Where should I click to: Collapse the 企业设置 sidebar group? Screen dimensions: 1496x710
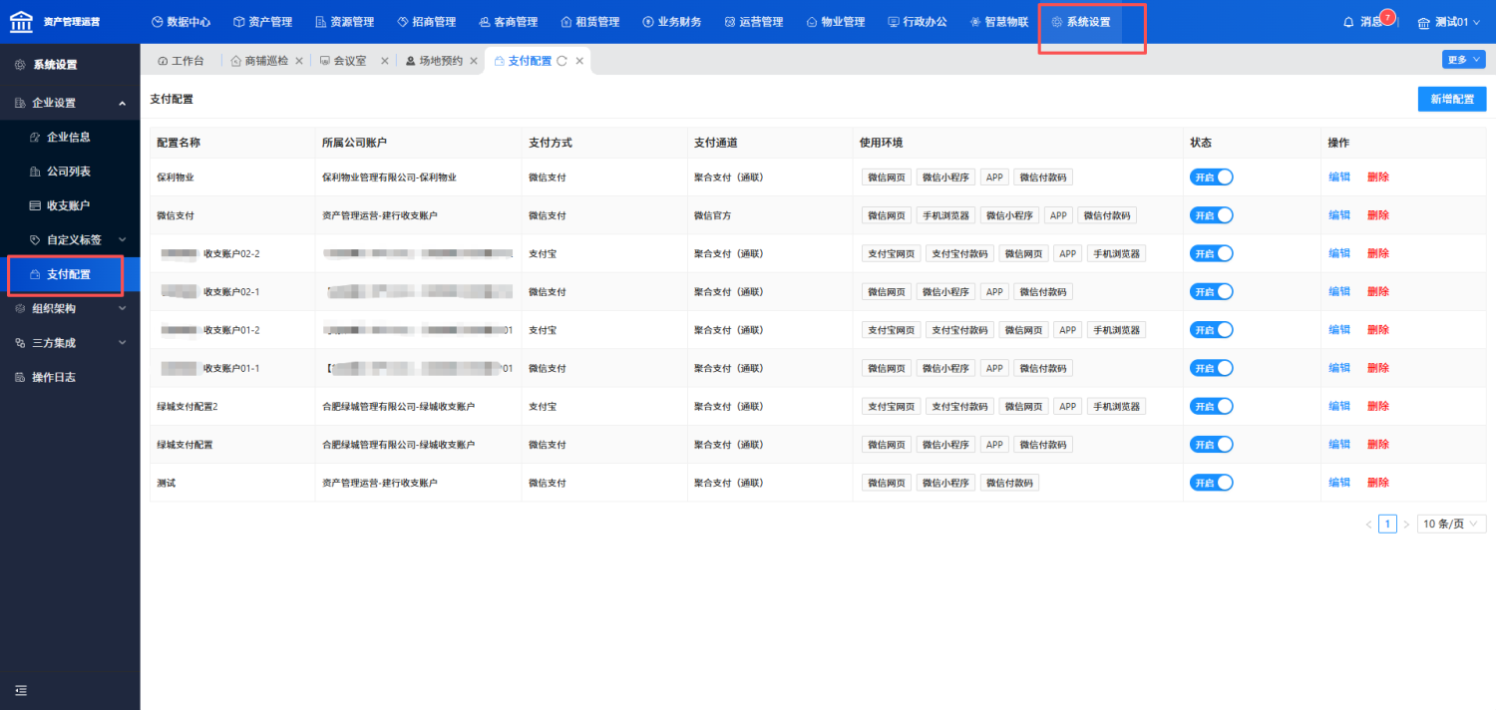click(x=70, y=103)
